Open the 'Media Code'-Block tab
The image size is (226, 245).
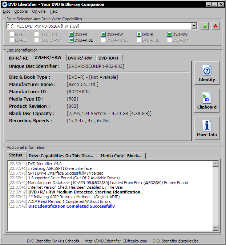[121, 156]
